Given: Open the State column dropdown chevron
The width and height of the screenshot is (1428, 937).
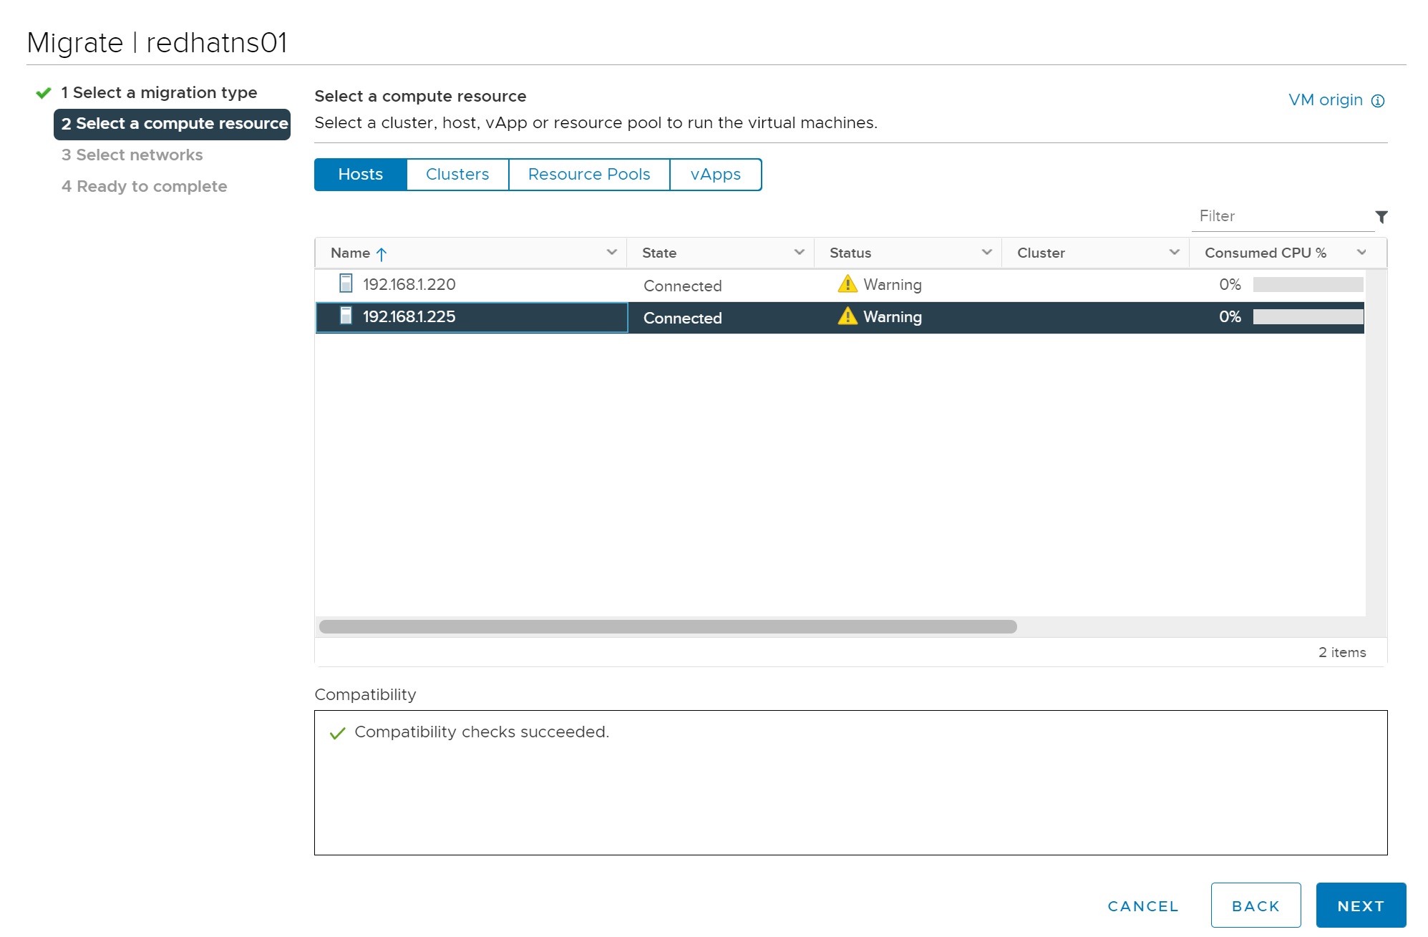Looking at the screenshot, I should (x=799, y=252).
